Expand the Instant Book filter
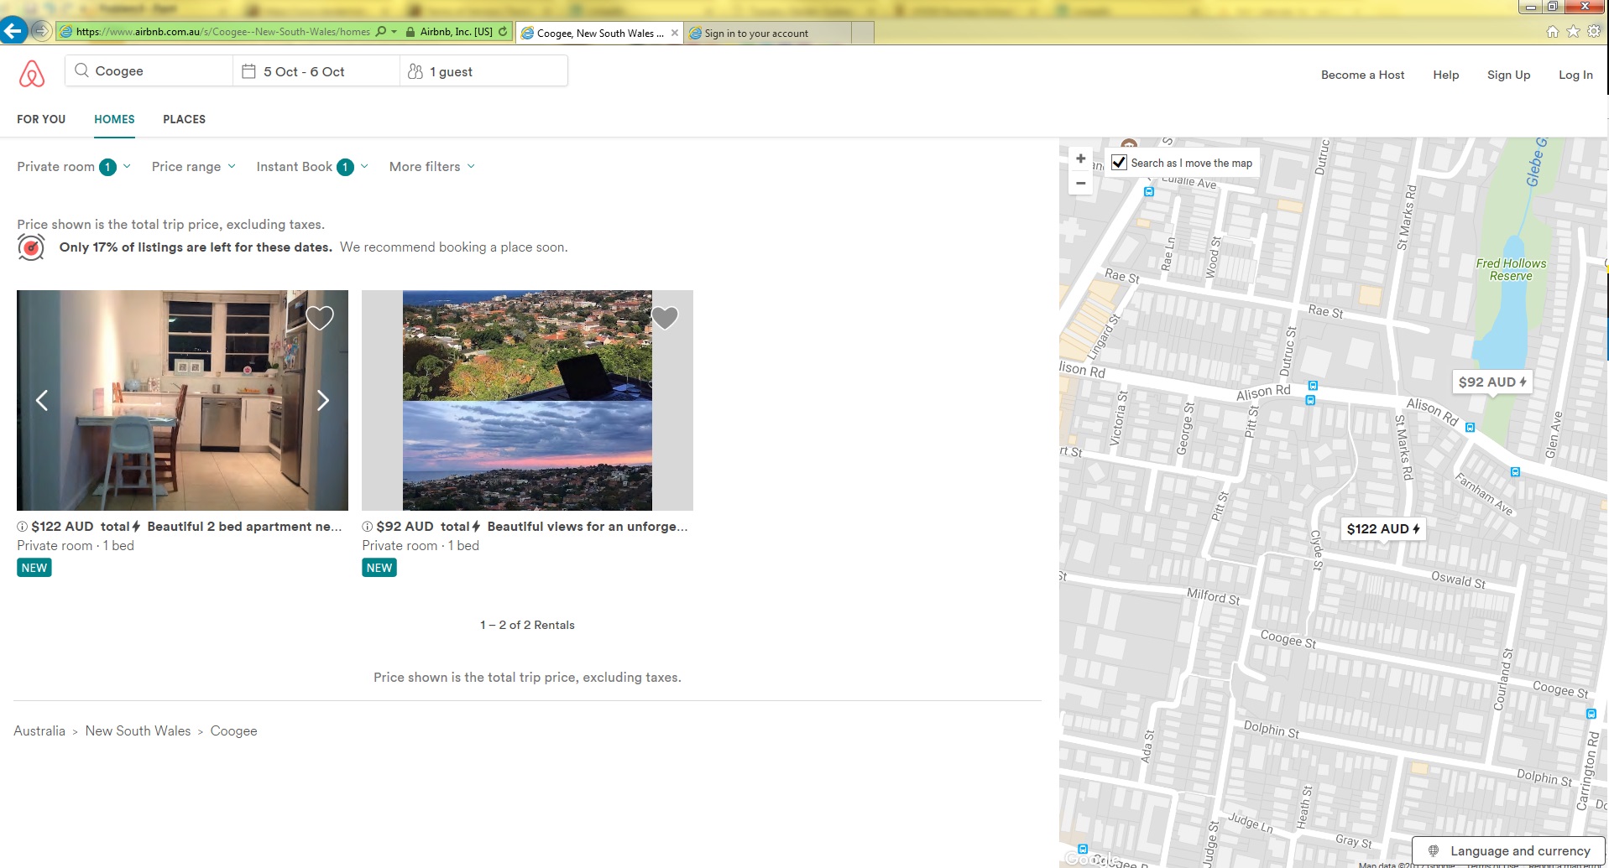This screenshot has height=868, width=1609. 311,167
